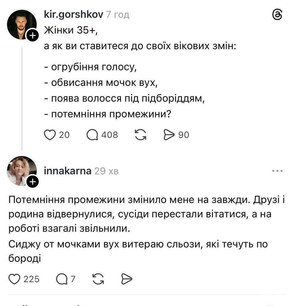
Task: Follow kir.gorshkov using the plus badge
Action: point(32,36)
